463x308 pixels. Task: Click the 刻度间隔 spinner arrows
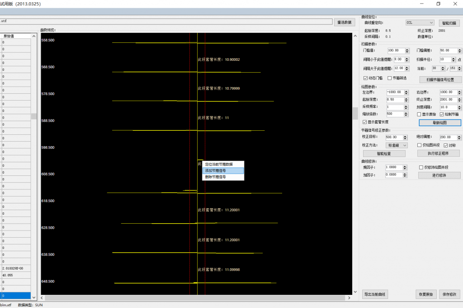(459, 107)
